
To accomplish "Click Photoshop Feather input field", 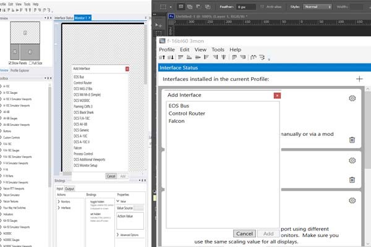I will coord(246,7).
